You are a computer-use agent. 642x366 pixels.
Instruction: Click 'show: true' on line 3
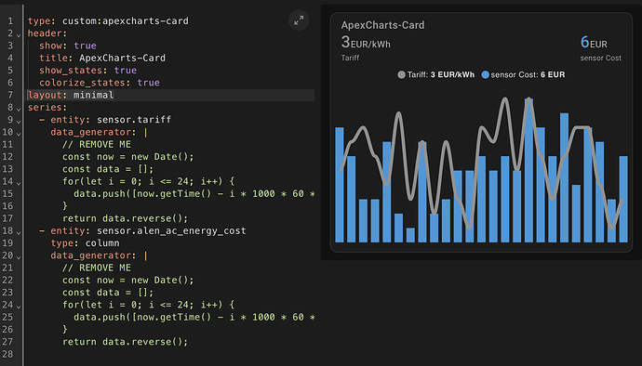tap(68, 46)
